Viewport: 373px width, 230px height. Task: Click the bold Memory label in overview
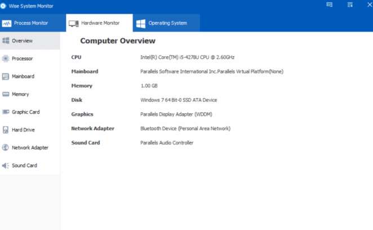(x=82, y=86)
